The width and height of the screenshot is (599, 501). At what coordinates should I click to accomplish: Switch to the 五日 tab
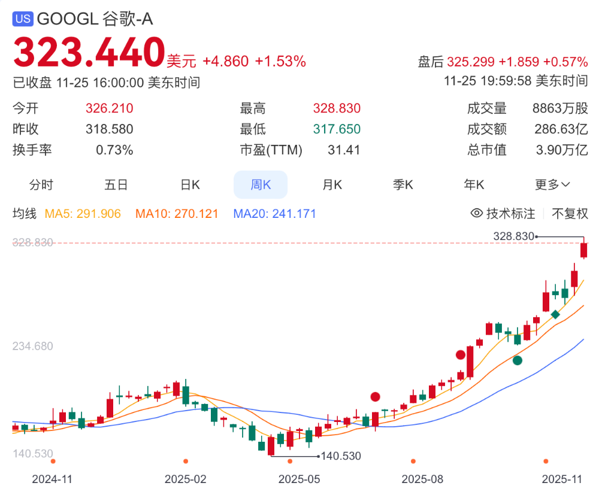(x=116, y=185)
